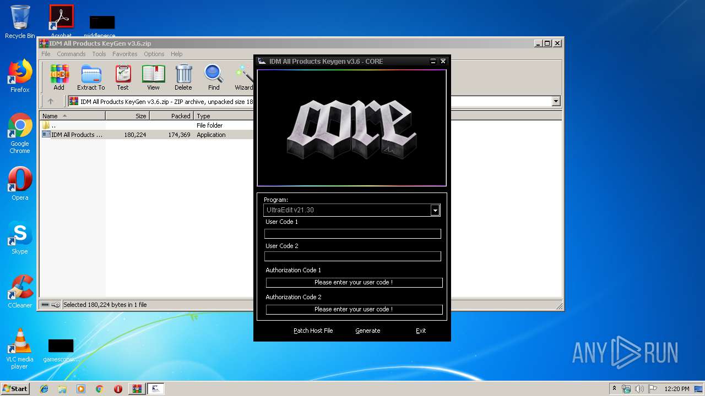Open Internet Explorer from the taskbar
705x396 pixels.
tap(44, 389)
